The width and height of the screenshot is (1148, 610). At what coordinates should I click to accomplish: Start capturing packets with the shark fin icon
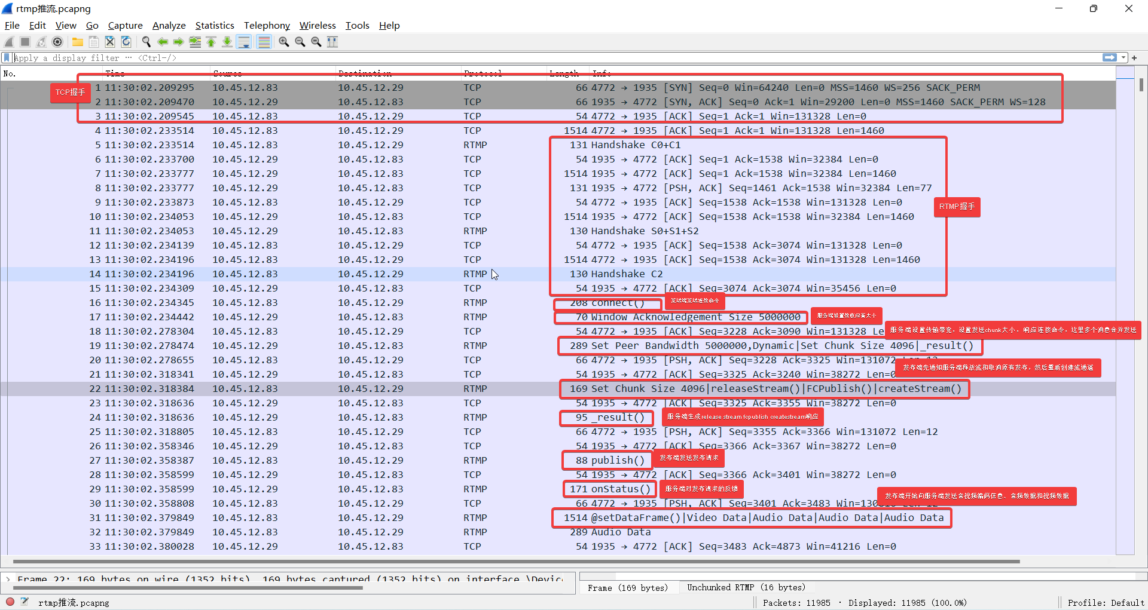9,42
